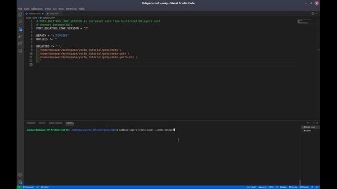Close the terminal panel
The width and height of the screenshot is (337, 189).
(x=317, y=123)
